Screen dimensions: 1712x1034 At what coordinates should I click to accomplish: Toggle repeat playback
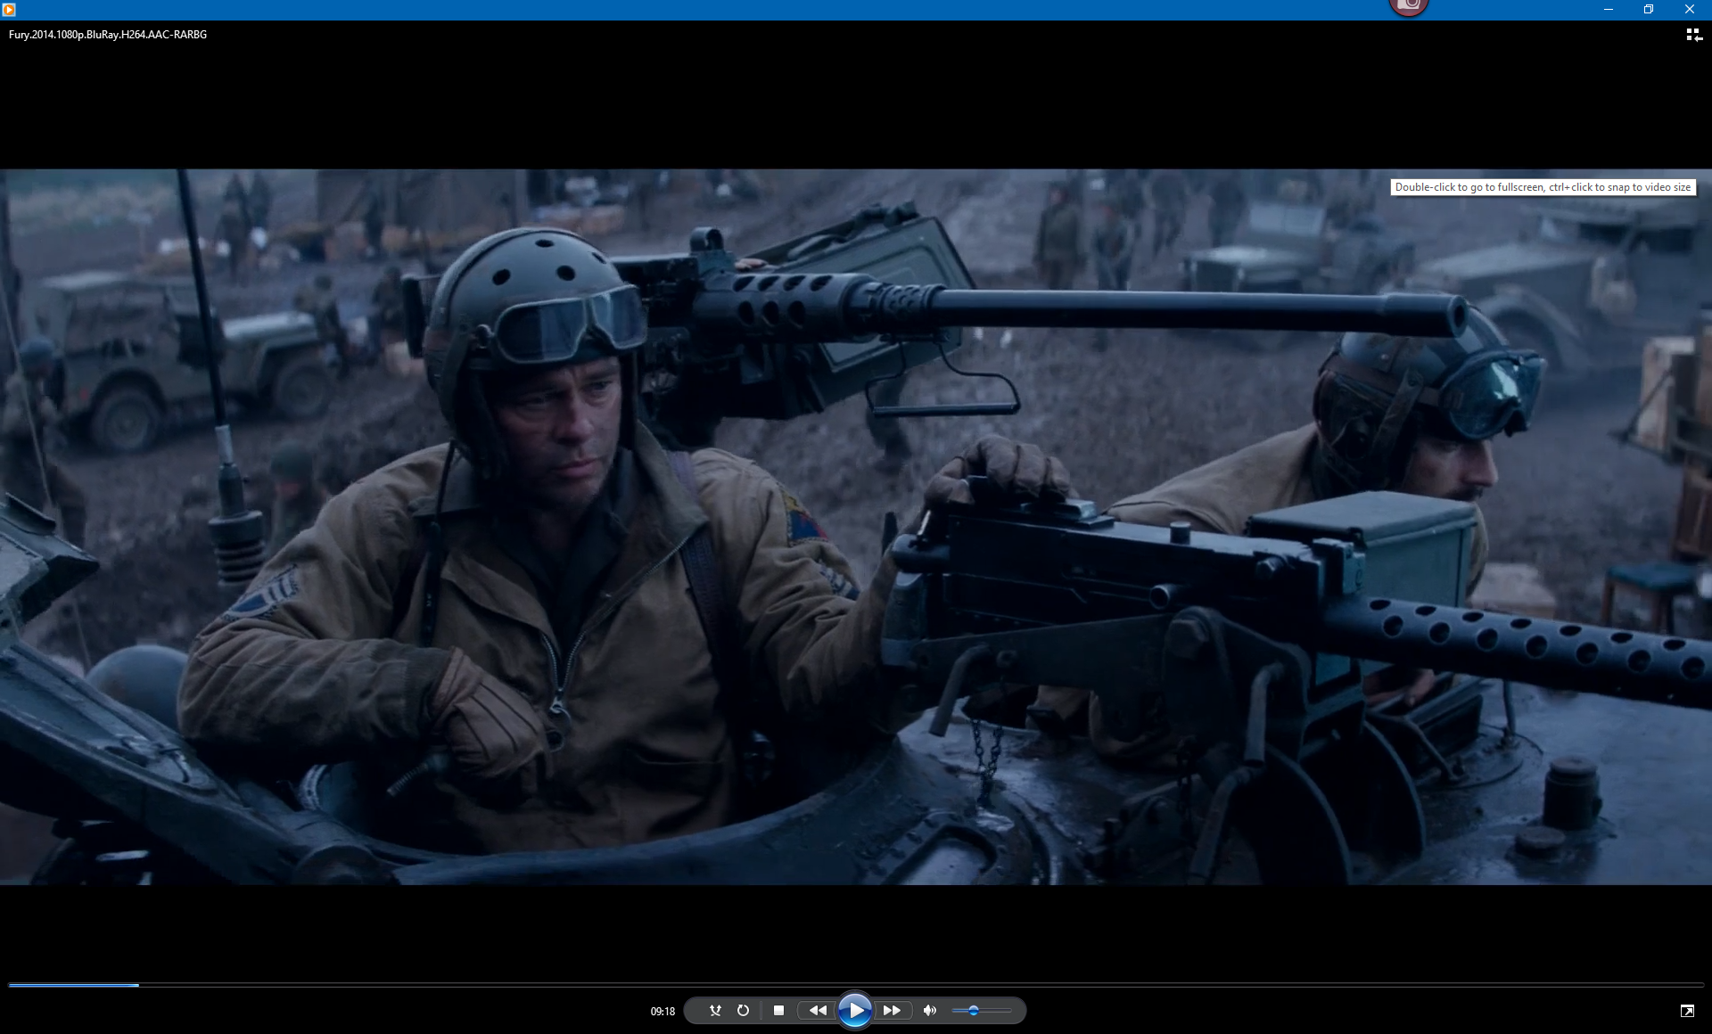point(743,1010)
